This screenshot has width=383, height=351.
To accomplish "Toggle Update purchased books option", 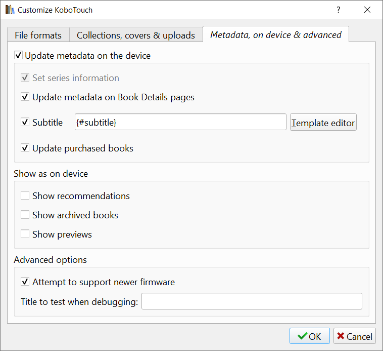I will pos(25,148).
